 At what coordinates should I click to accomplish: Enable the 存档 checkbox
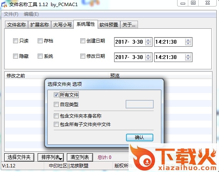coord(40,41)
